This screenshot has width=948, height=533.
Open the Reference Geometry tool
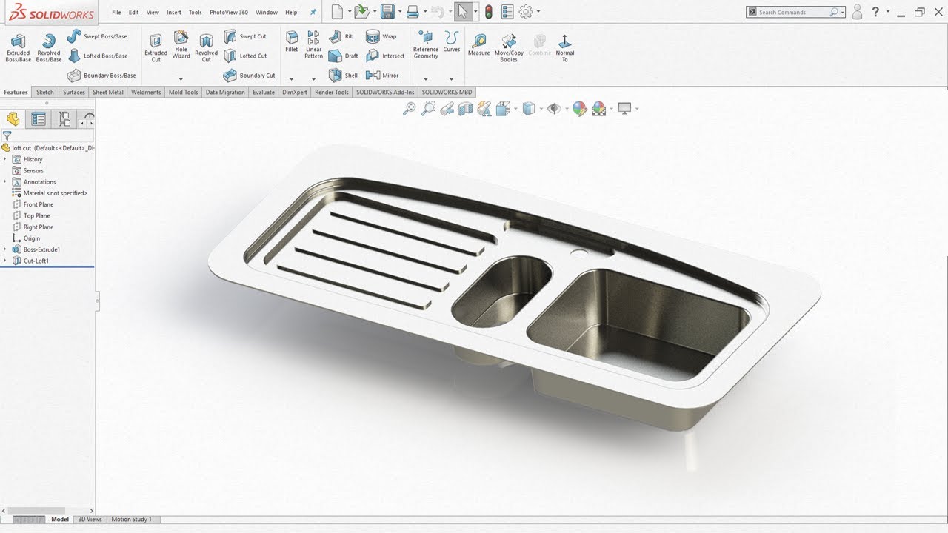pyautogui.click(x=426, y=44)
